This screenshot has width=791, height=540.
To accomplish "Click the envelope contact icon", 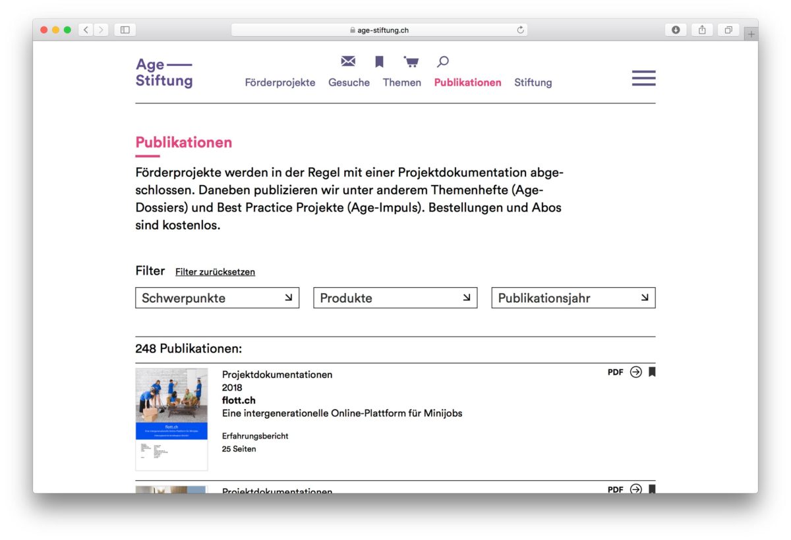I will click(x=348, y=61).
